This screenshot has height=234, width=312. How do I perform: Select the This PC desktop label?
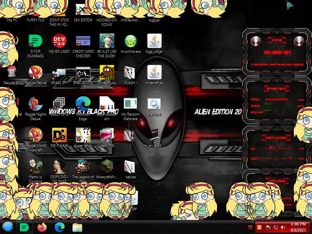point(12,20)
